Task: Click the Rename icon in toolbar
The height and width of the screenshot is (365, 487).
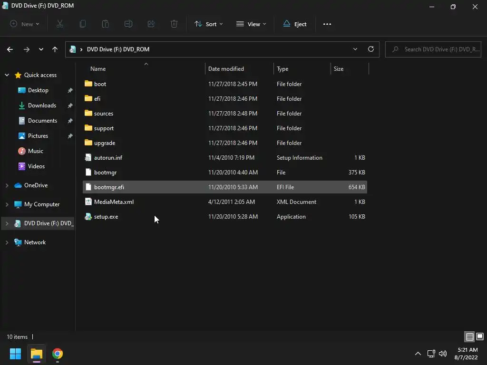Action: (128, 24)
